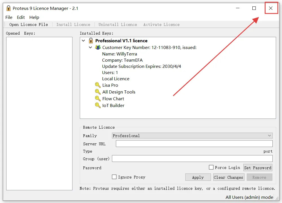Click Activate Licence toolbar item
Screen dimensions: 282x203
161,24
